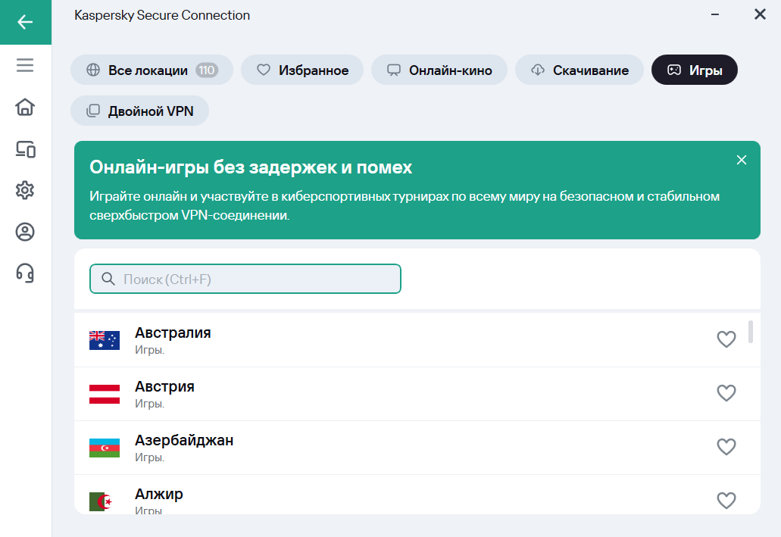781x537 pixels.
Task: Select the Онлайн-кино filter tab
Action: (x=439, y=70)
